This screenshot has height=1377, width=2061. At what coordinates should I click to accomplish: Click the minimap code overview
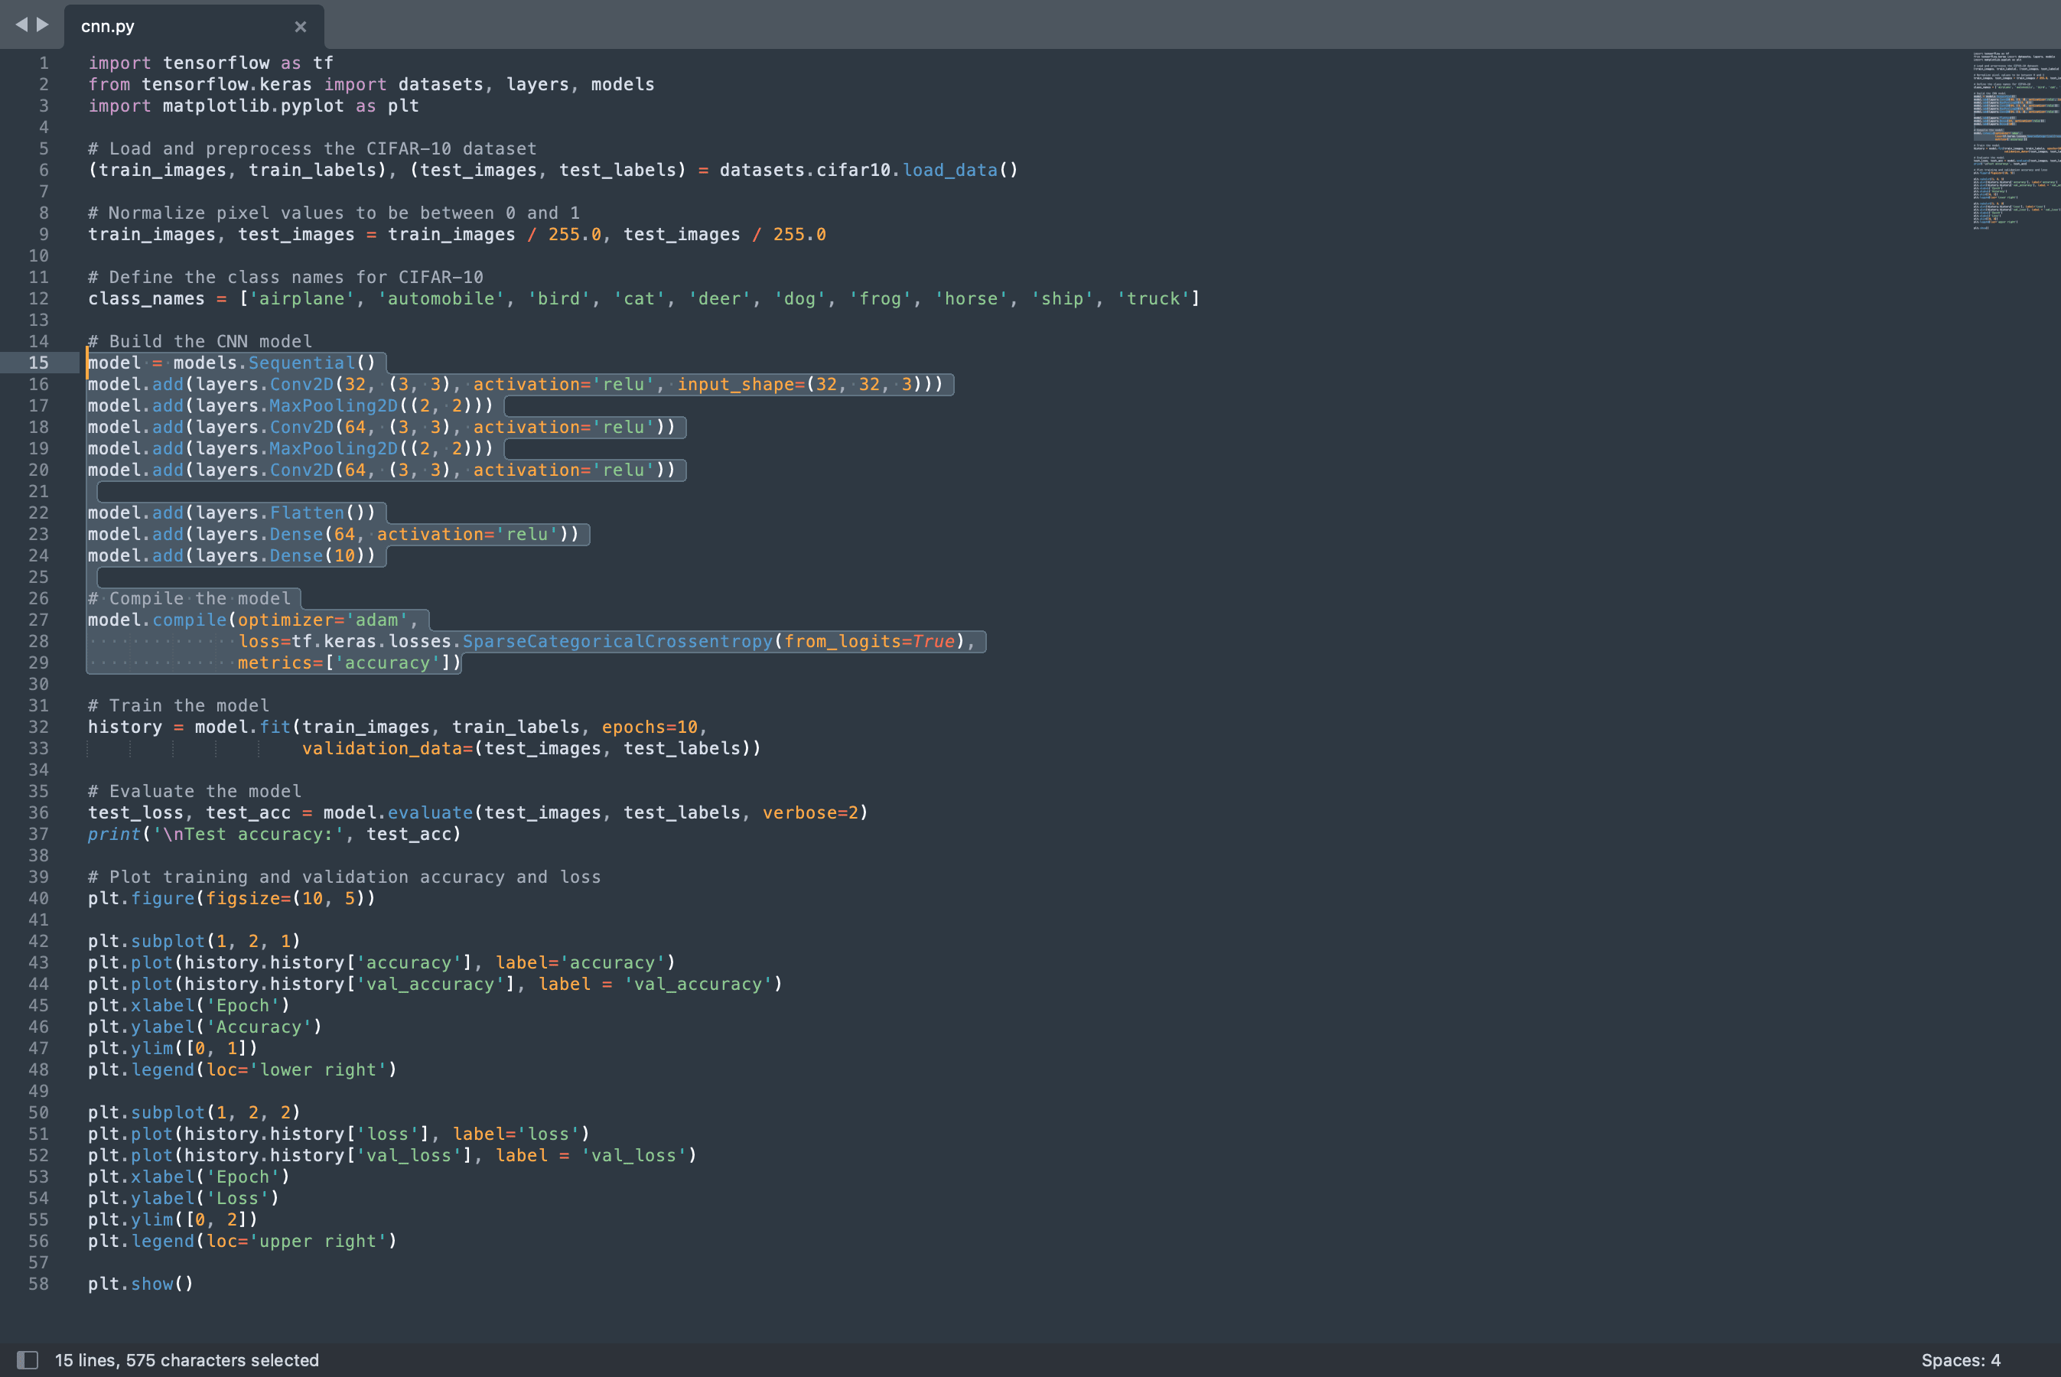(x=2015, y=141)
